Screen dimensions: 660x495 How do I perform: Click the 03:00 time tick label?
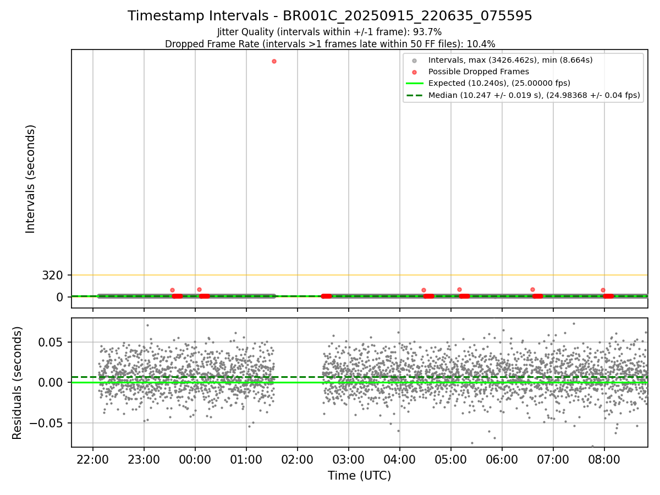(349, 459)
